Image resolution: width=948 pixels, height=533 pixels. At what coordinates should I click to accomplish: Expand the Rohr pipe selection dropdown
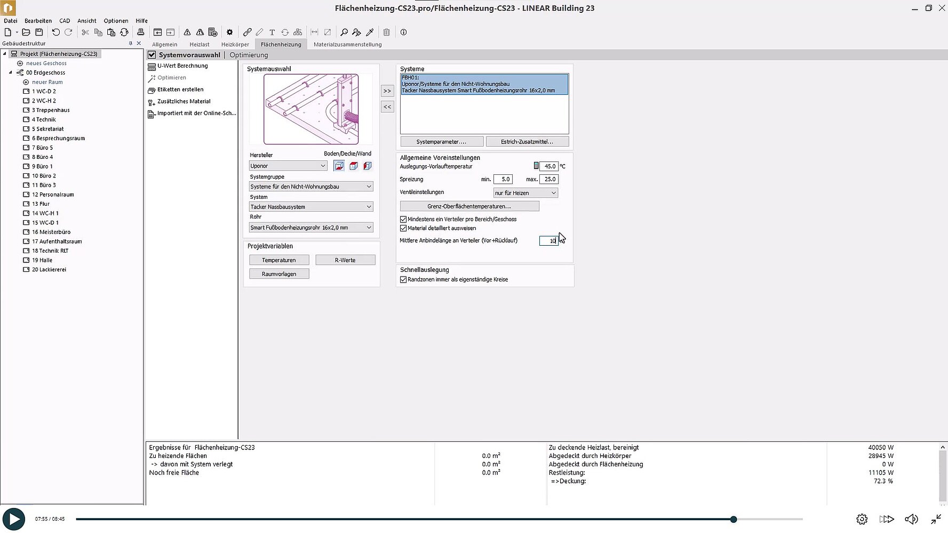311,228
